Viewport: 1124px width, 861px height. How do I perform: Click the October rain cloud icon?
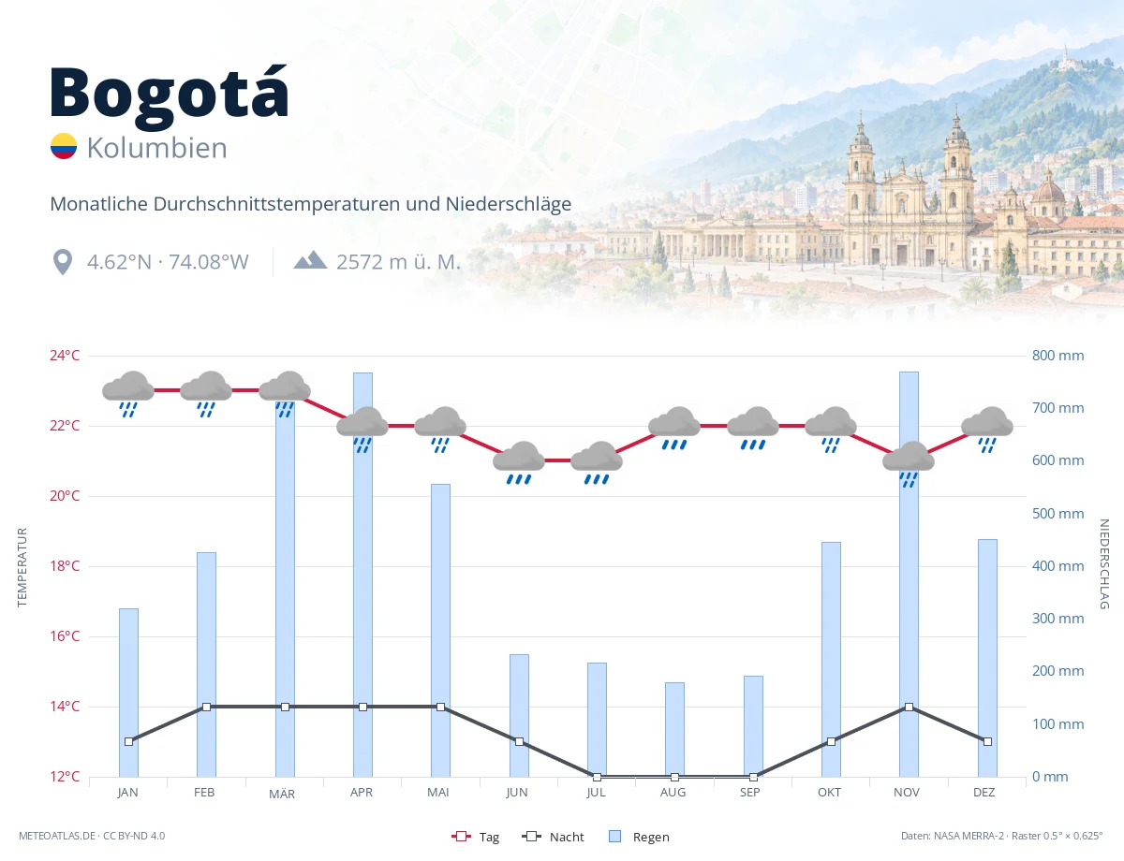[831, 430]
